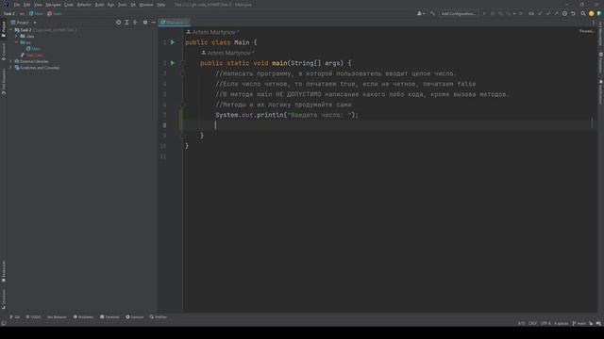Open the Add Configuration dropdown
604x339 pixels.
458,13
